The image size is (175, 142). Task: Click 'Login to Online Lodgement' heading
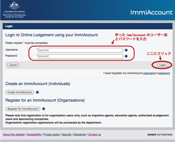coord(52,35)
